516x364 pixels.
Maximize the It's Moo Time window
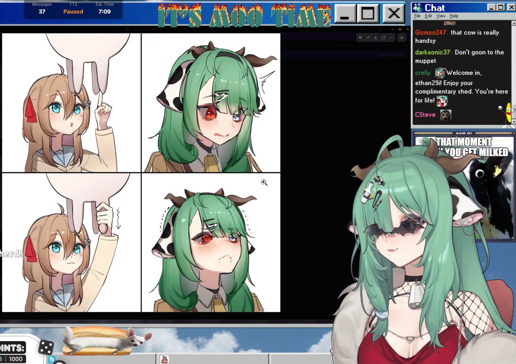(368, 13)
